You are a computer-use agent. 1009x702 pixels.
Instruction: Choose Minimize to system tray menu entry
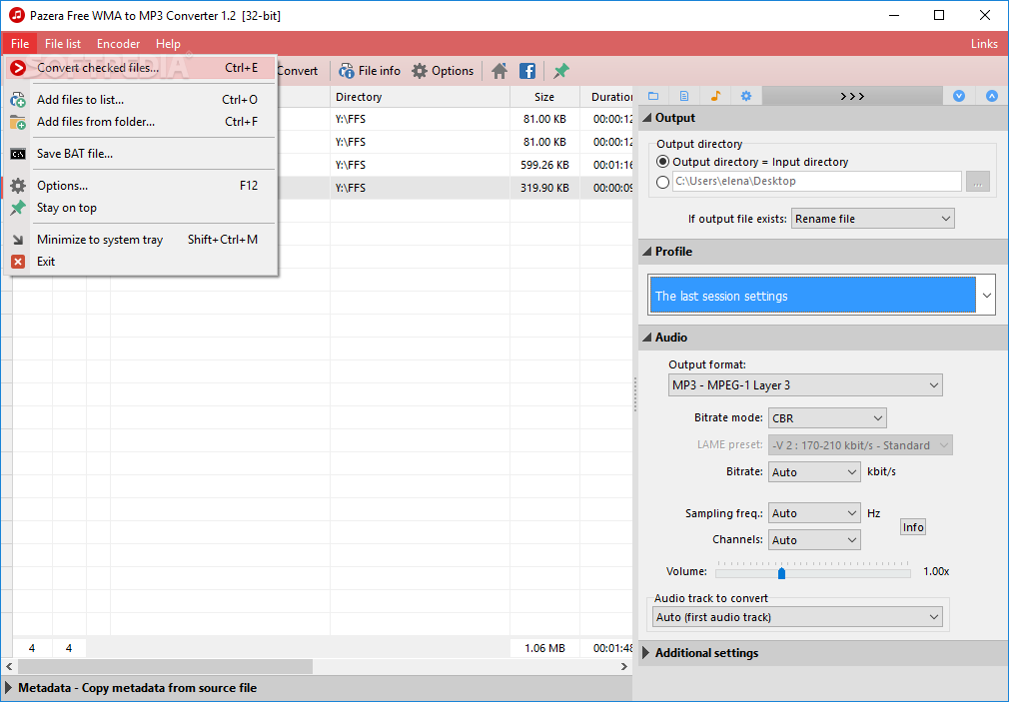pyautogui.click(x=140, y=240)
